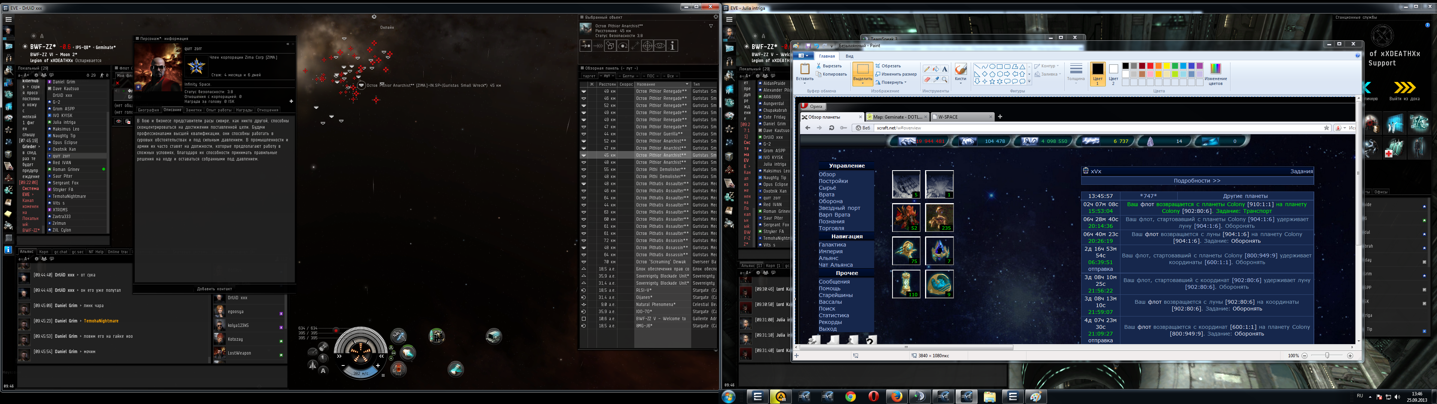
Task: Select the Text tool in Paint
Action: point(945,69)
